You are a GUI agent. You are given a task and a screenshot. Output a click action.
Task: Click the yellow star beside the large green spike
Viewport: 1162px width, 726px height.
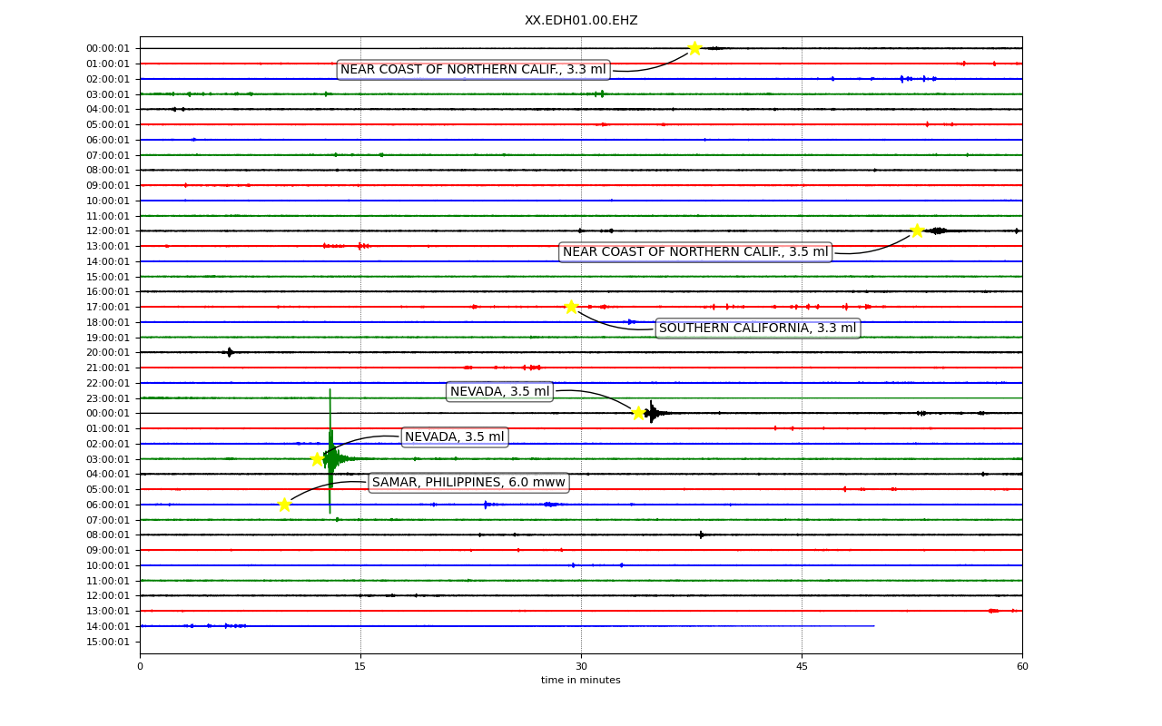[x=317, y=459]
